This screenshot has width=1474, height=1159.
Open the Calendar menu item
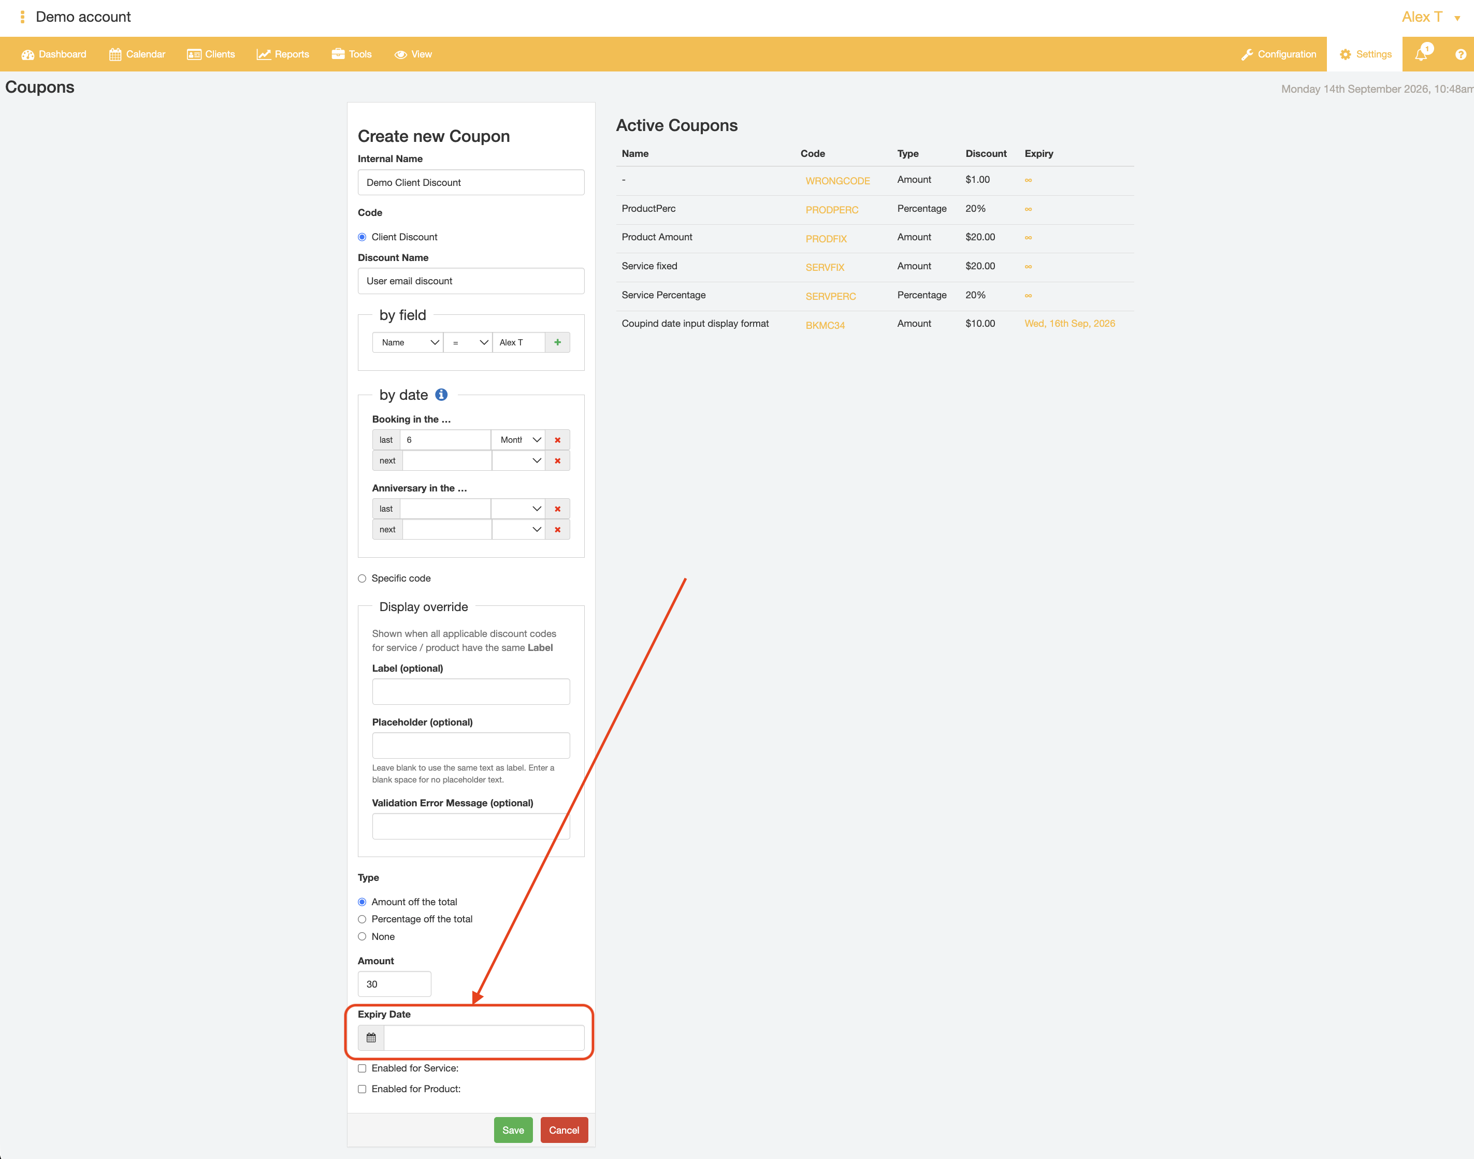[x=137, y=54]
